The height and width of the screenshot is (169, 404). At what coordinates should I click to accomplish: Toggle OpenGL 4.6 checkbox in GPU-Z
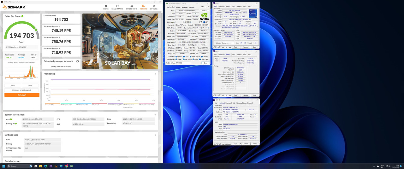click(x=200, y=59)
